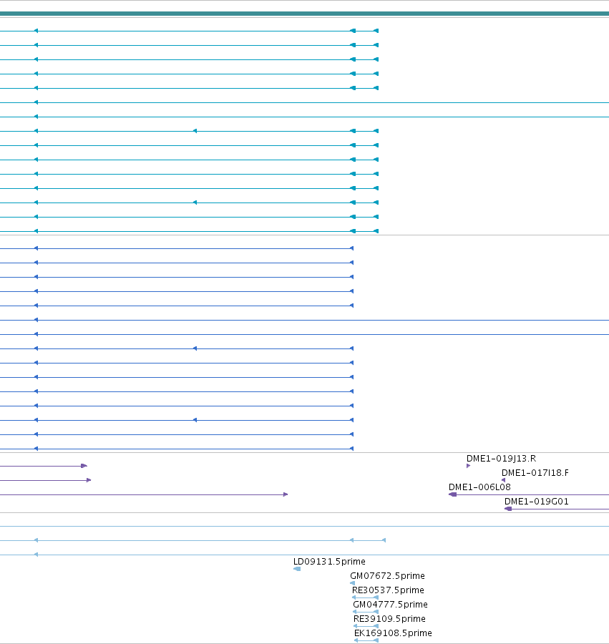Select the purple arrow feature below DME1-006L08
Image resolution: width=609 pixels, height=644 pixels.
(x=529, y=494)
